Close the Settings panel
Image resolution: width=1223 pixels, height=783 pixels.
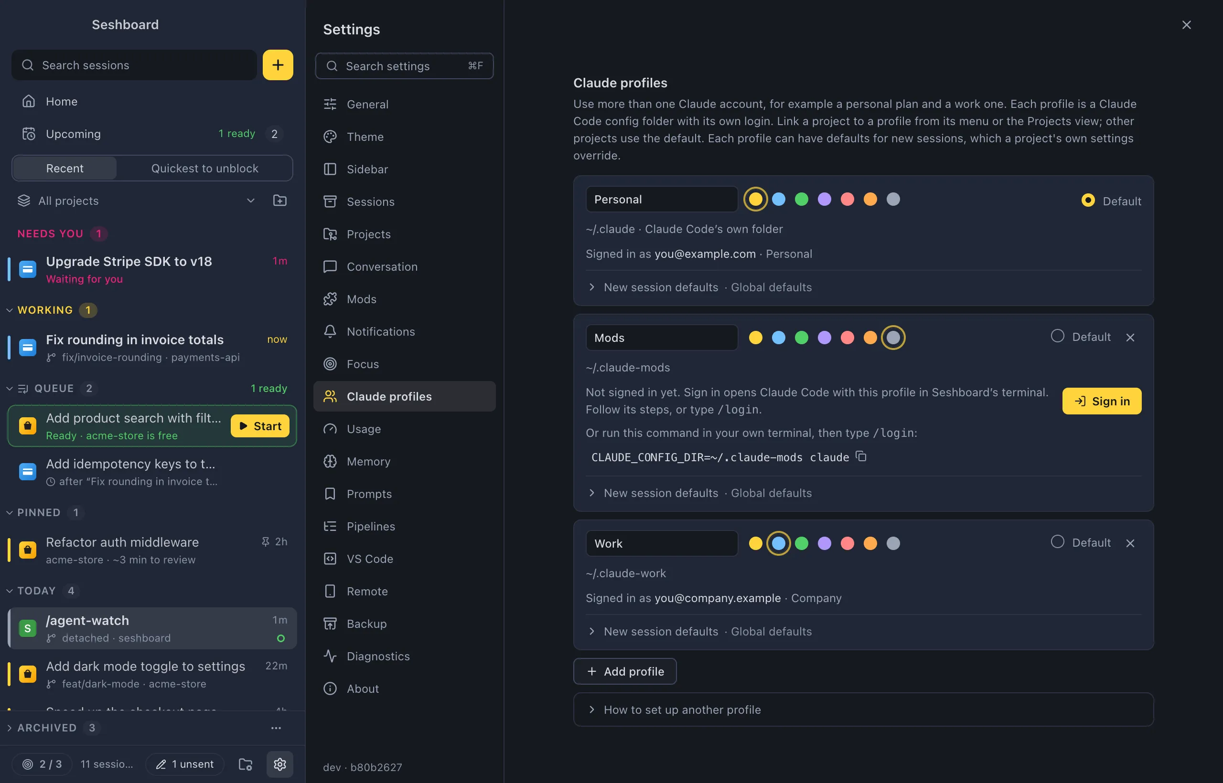tap(1186, 25)
